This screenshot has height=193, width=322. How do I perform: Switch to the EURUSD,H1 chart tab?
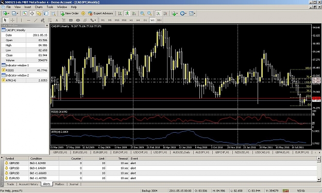click(80, 152)
